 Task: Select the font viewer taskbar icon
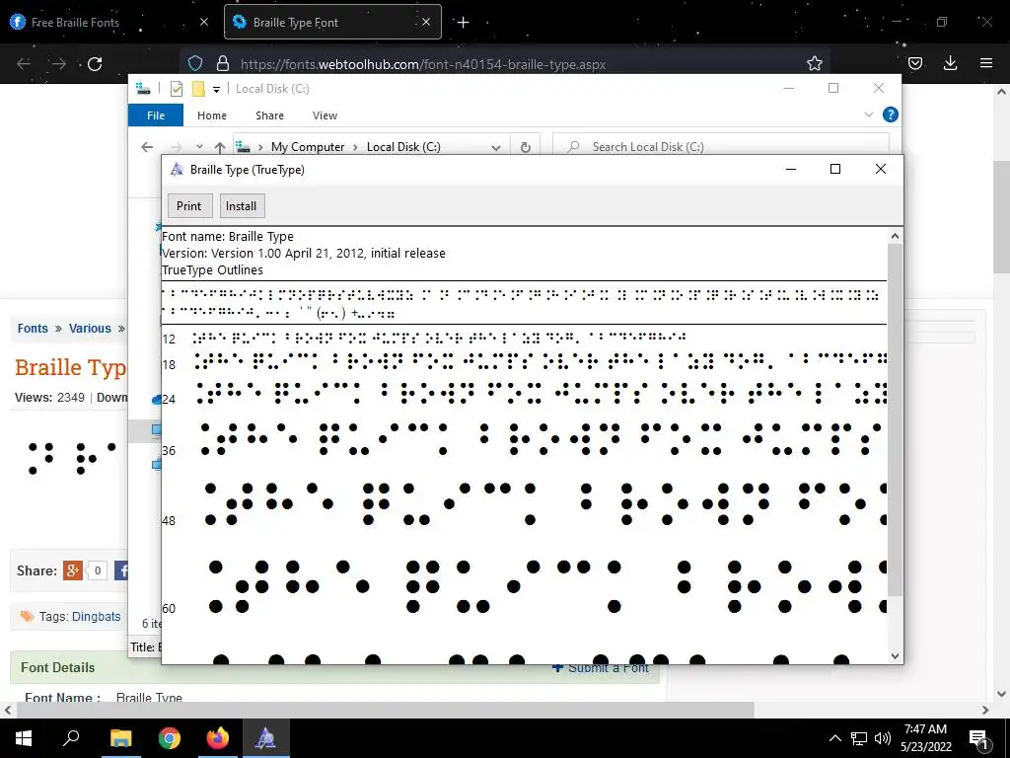click(x=265, y=738)
